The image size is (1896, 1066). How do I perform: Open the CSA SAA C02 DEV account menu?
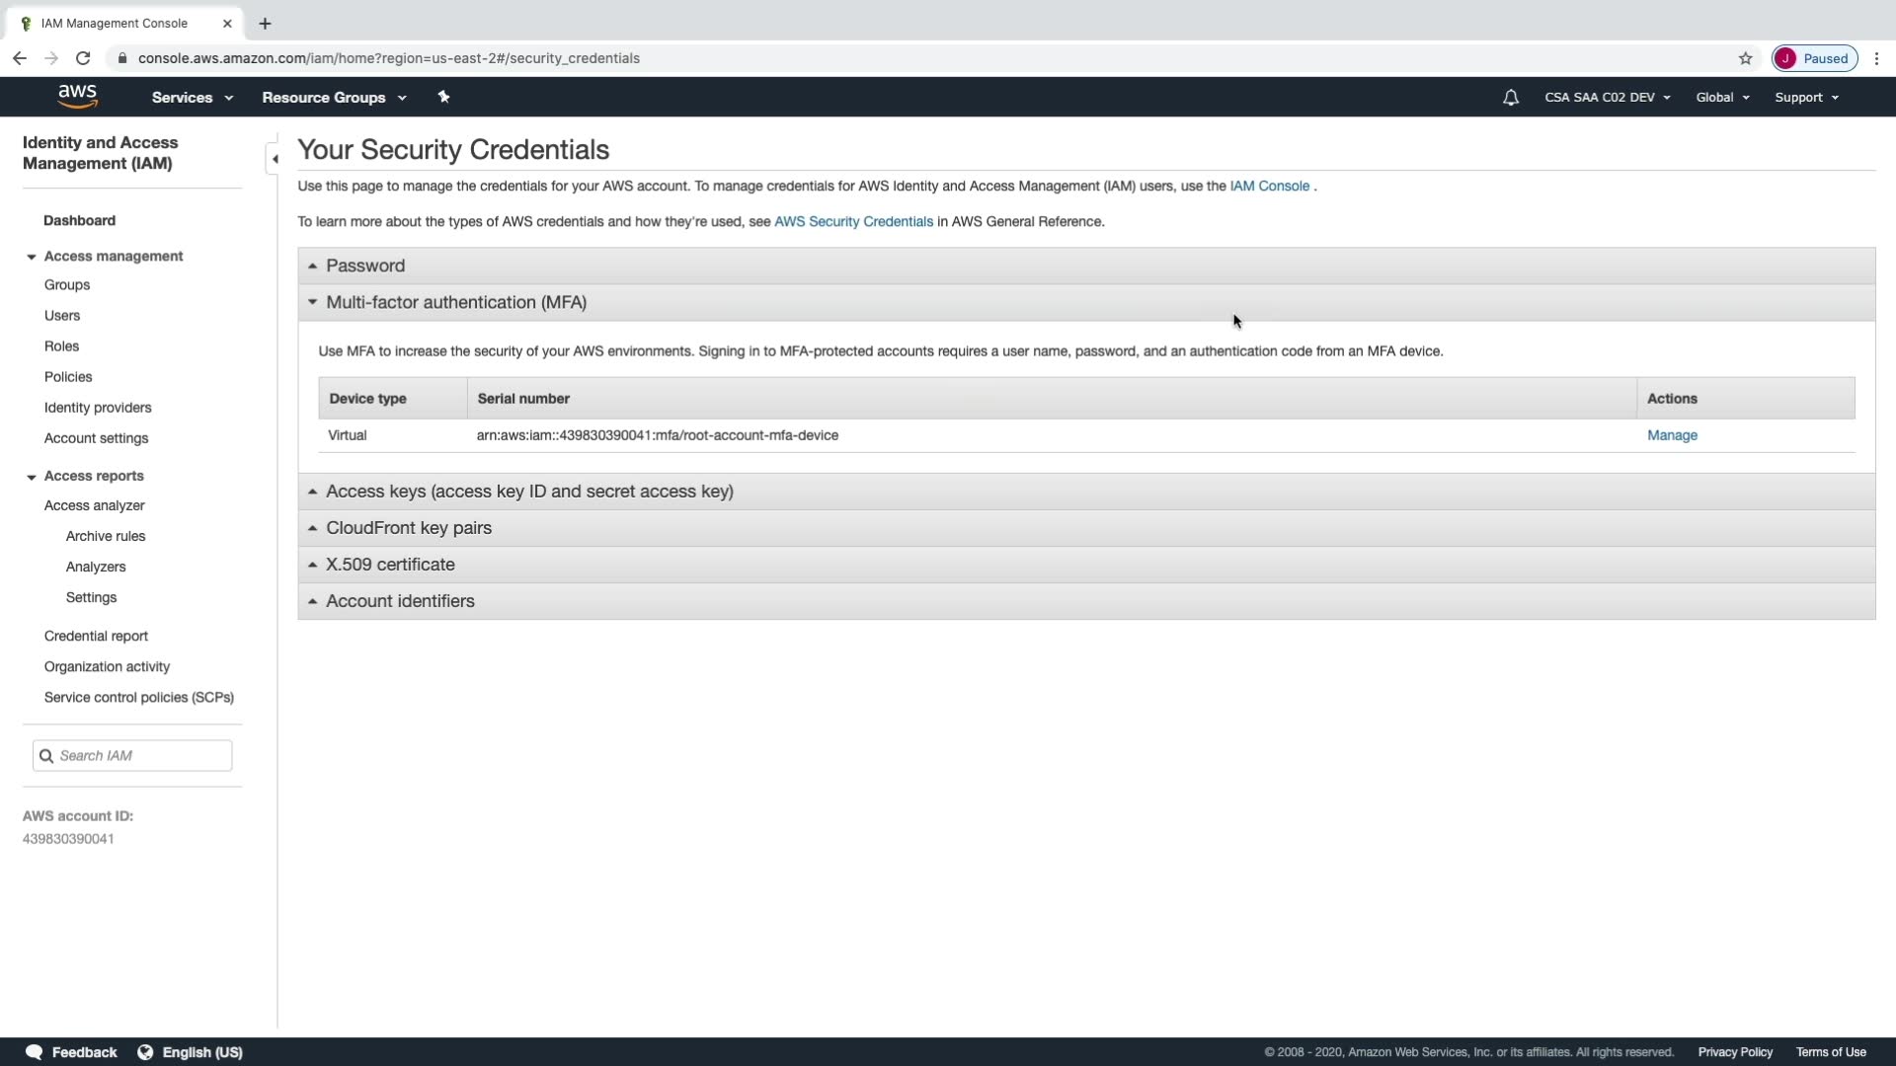pyautogui.click(x=1607, y=98)
